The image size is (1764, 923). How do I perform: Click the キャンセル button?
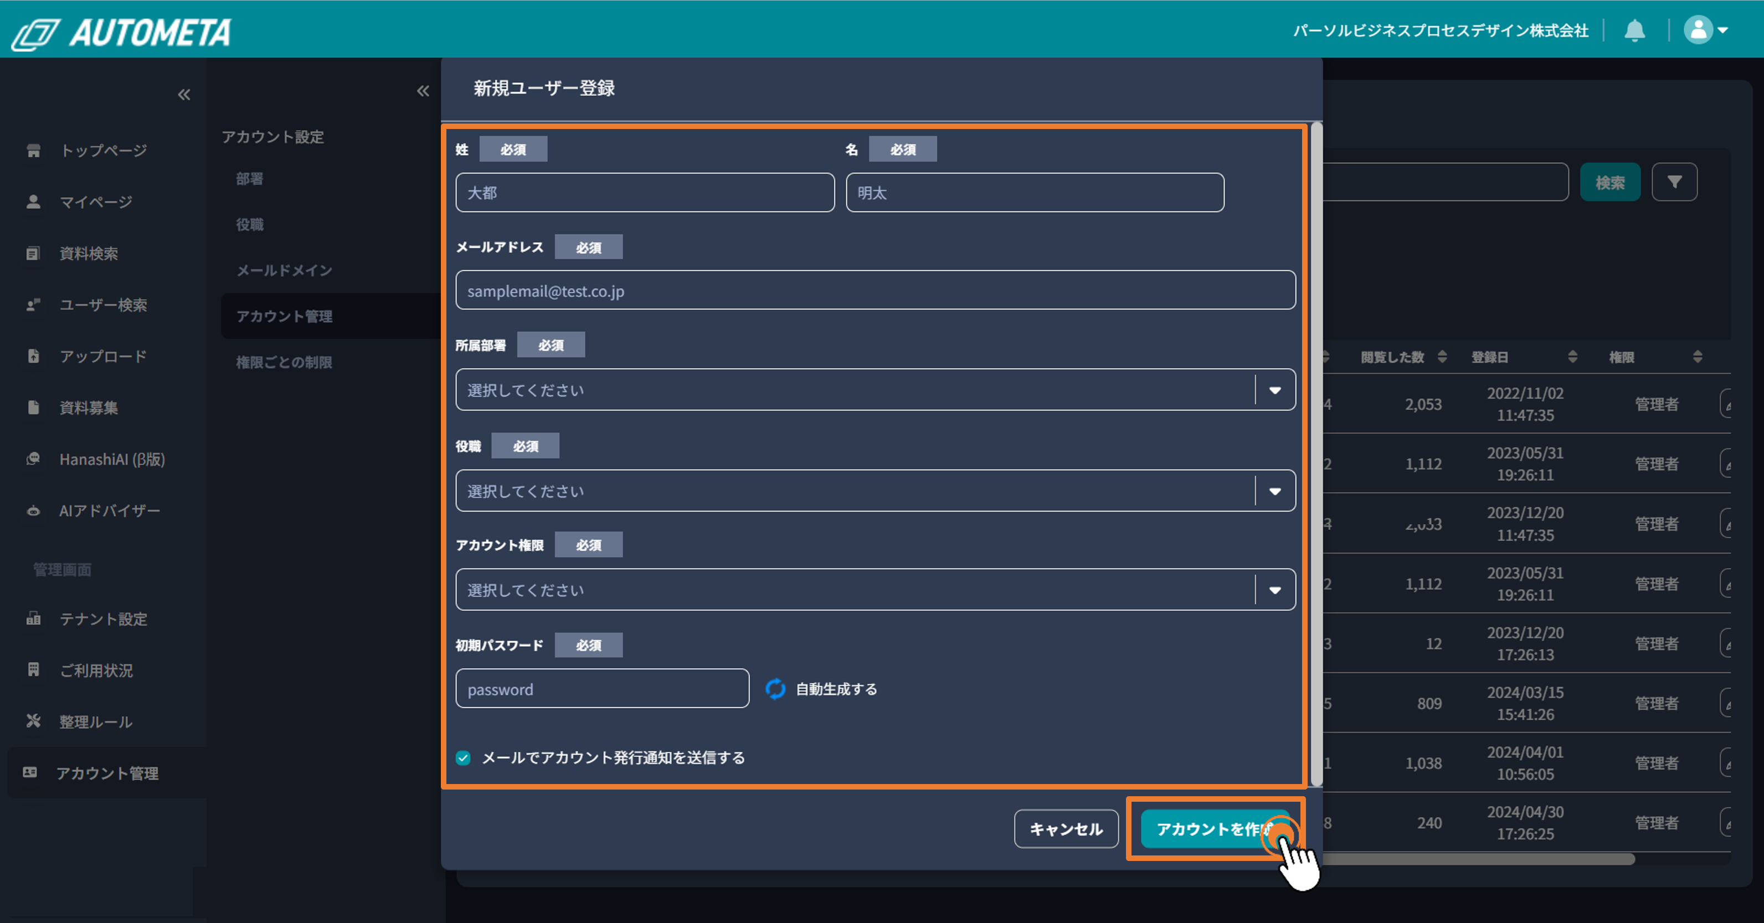1066,828
